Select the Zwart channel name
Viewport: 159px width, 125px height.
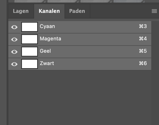(x=47, y=63)
